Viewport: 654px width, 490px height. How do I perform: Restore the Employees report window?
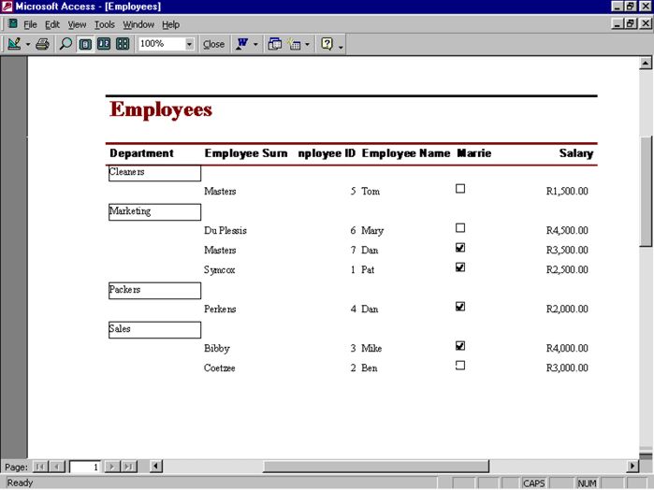point(631,23)
